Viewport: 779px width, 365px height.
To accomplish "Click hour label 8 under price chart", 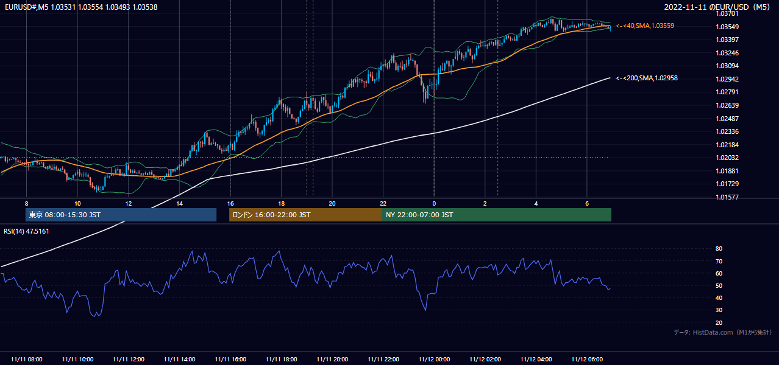I will tap(26, 203).
